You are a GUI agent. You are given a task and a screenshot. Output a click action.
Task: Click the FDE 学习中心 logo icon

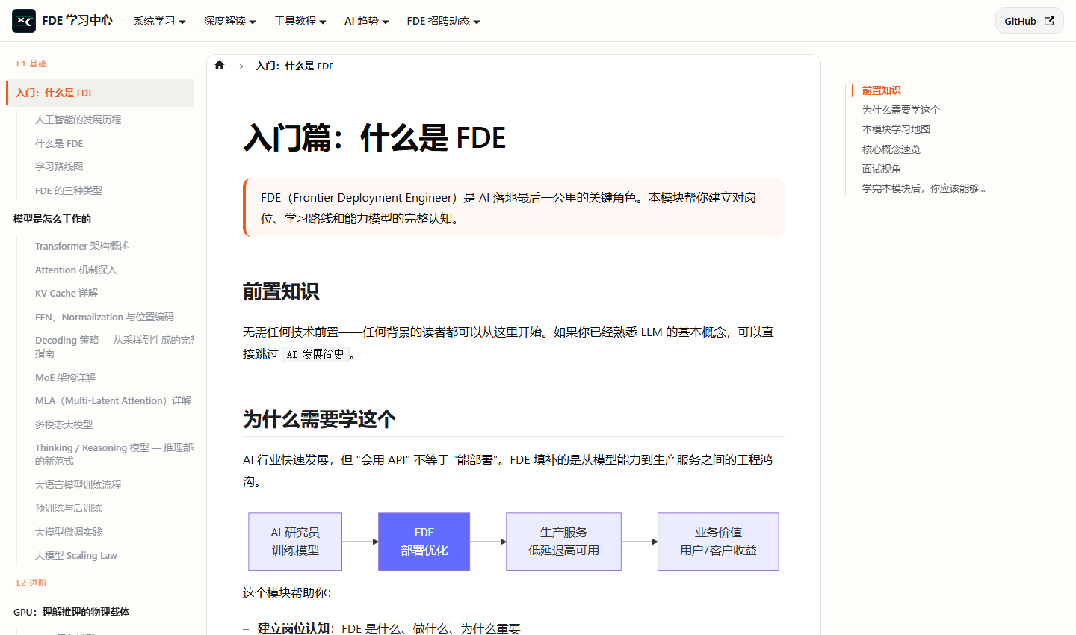24,21
